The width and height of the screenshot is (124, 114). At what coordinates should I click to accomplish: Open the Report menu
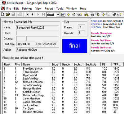click(49, 9)
